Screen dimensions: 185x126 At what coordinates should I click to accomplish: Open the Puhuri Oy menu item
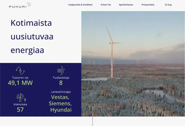point(106,5)
